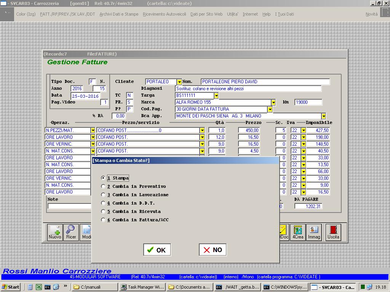Click the Anno 2016 field

[77, 89]
